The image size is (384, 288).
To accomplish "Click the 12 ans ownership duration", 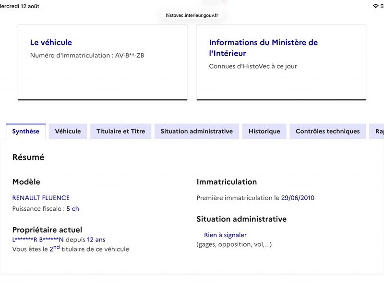I will (96, 240).
